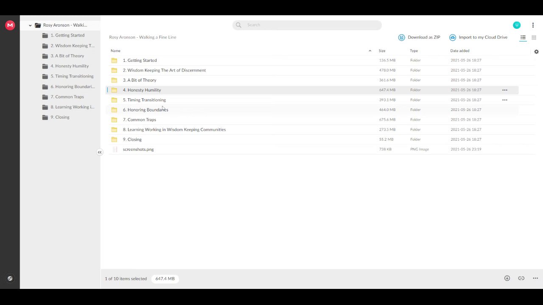Open 3. A Bit of Theory in sidebar
This screenshot has height=305, width=543.
click(x=63, y=56)
